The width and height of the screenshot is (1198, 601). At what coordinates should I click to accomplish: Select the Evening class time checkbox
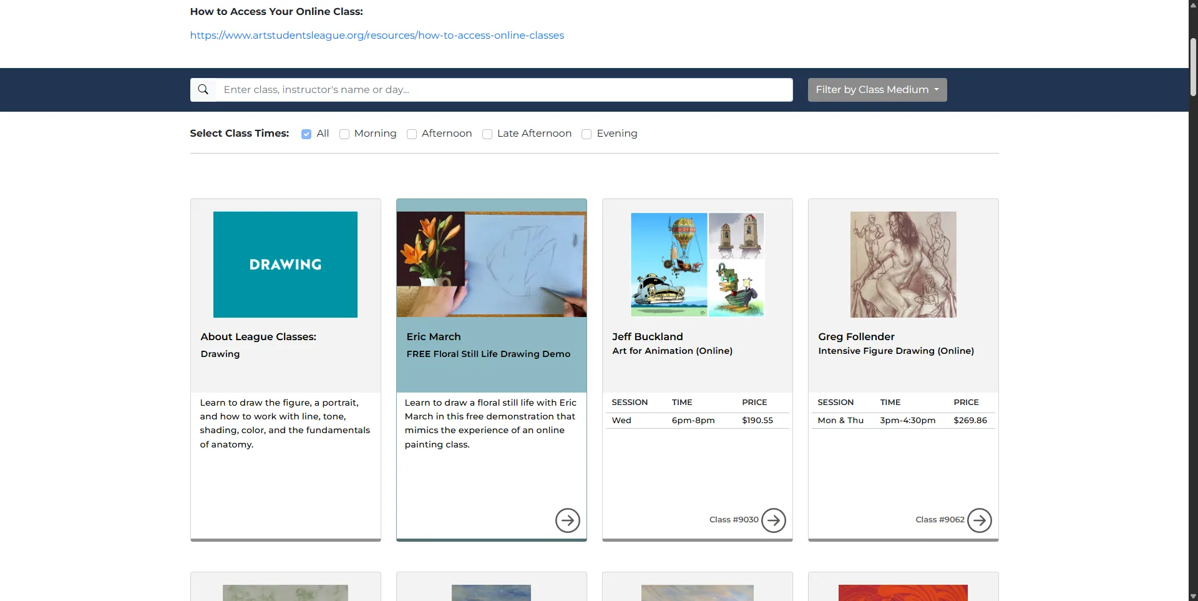tap(587, 134)
